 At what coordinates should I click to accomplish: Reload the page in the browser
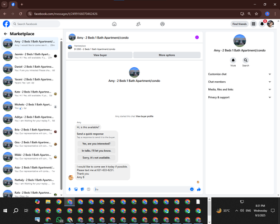(21, 14)
